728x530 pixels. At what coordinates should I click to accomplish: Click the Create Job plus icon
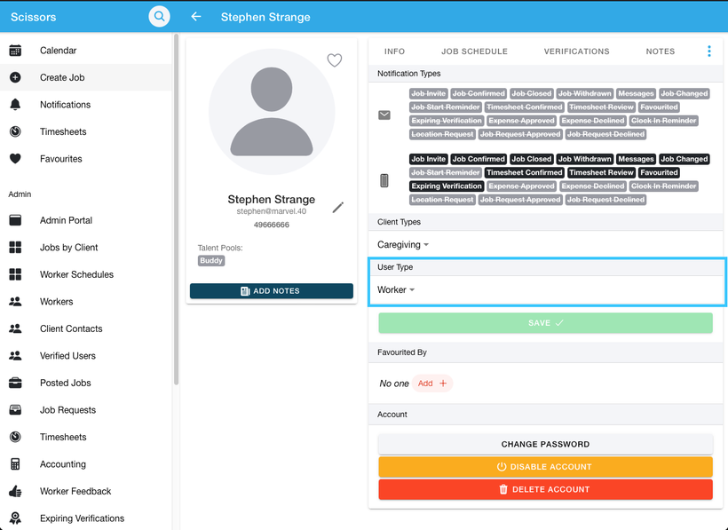point(15,77)
